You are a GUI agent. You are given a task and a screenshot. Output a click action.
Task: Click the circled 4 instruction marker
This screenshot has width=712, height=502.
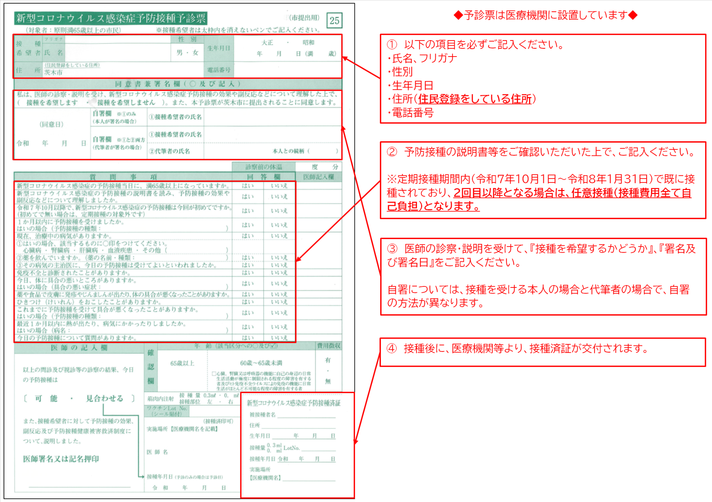pos(392,348)
